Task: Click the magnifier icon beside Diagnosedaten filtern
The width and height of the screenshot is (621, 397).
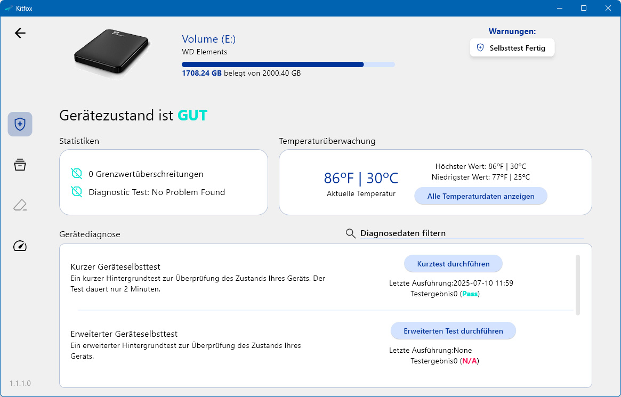Action: pyautogui.click(x=351, y=233)
